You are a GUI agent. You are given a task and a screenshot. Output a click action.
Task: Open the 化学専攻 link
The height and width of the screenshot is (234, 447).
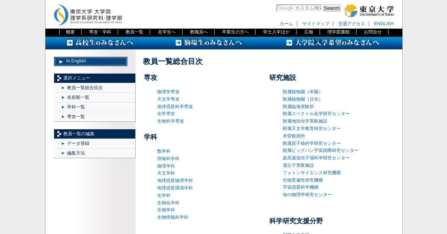(166, 114)
